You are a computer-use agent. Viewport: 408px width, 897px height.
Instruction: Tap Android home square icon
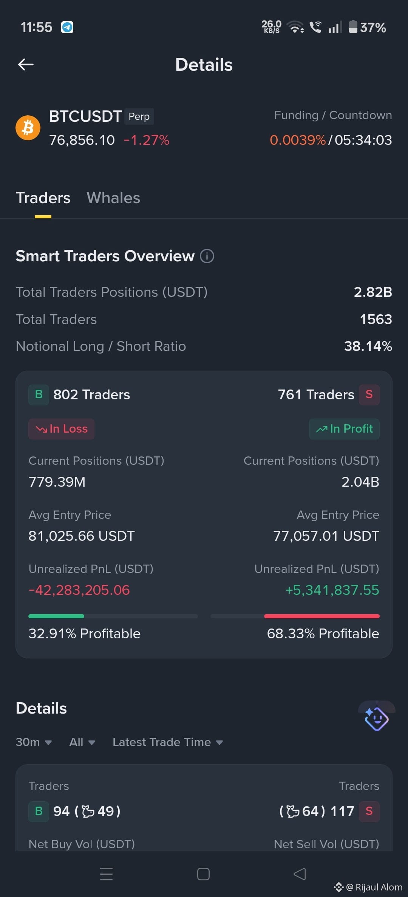point(203,874)
